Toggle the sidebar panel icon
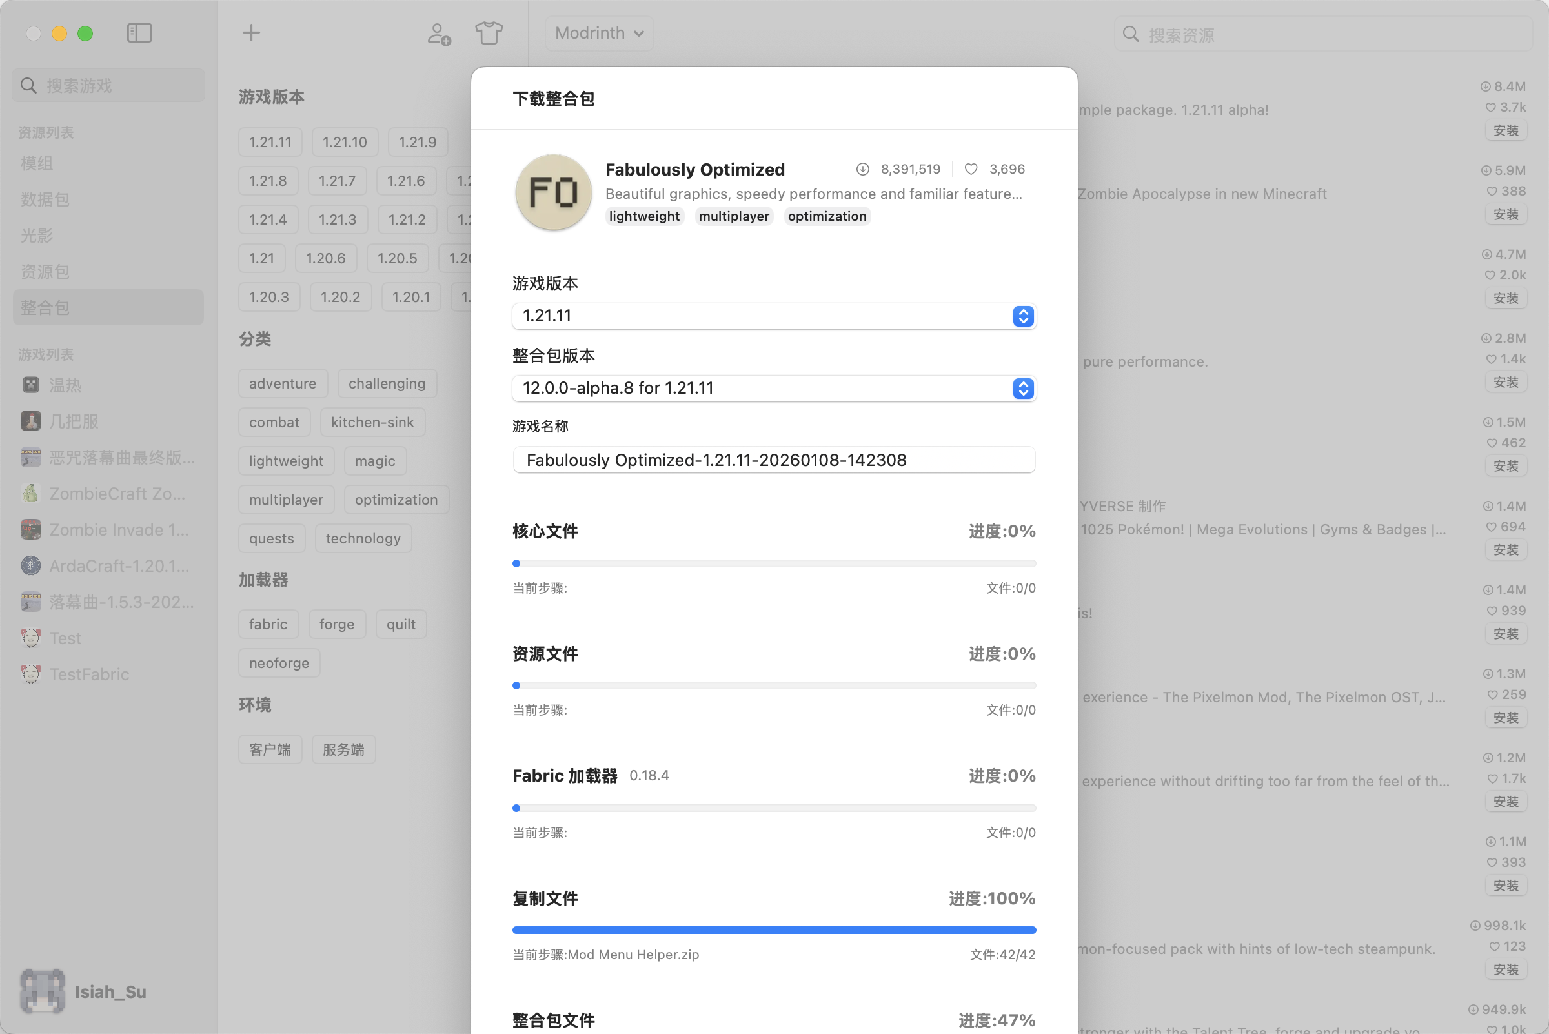This screenshot has height=1034, width=1549. 139,33
